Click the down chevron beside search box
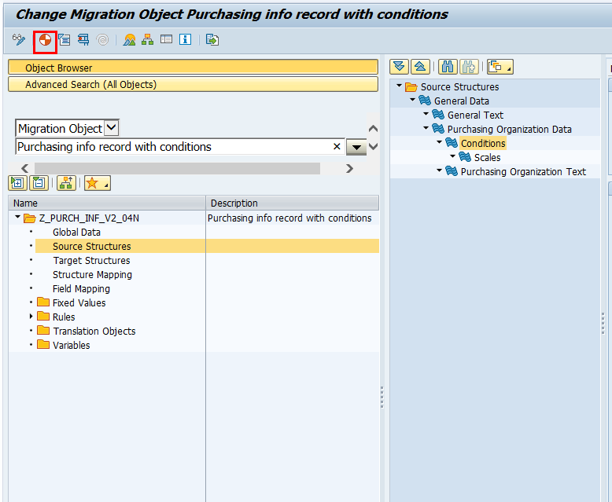Screen dimensions: 612x502 pos(373,147)
